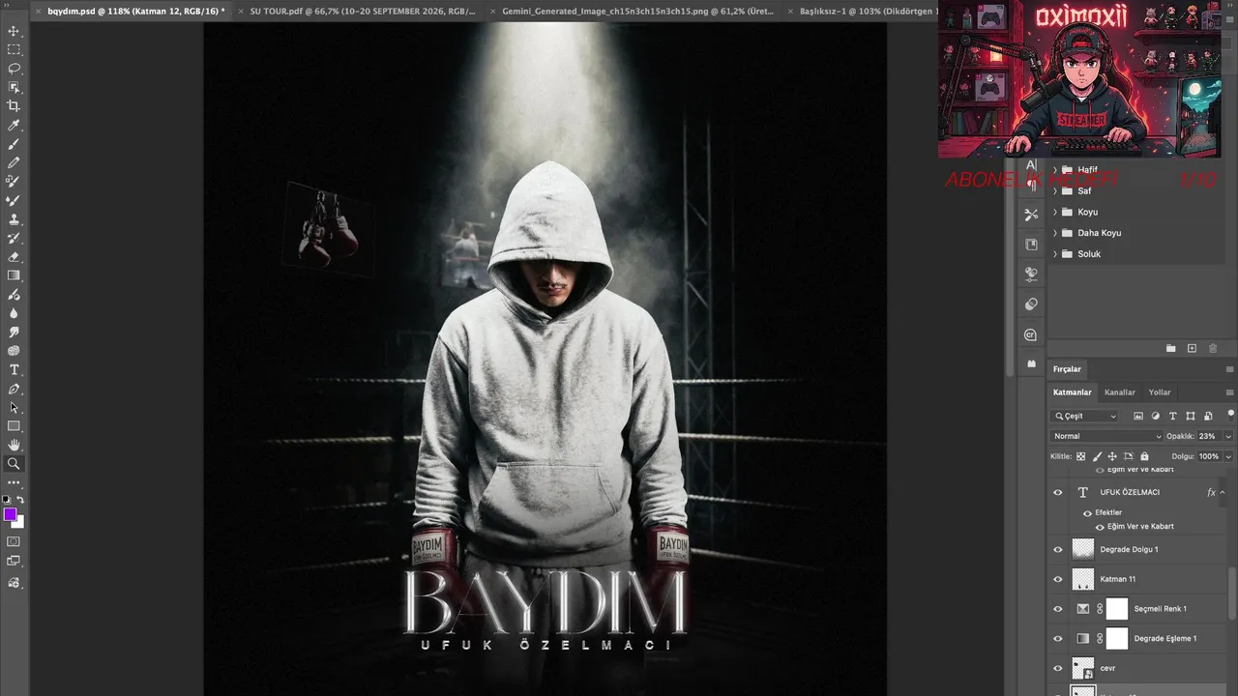The image size is (1238, 696).
Task: Switch to the Katmanlar tab
Action: point(1073,392)
